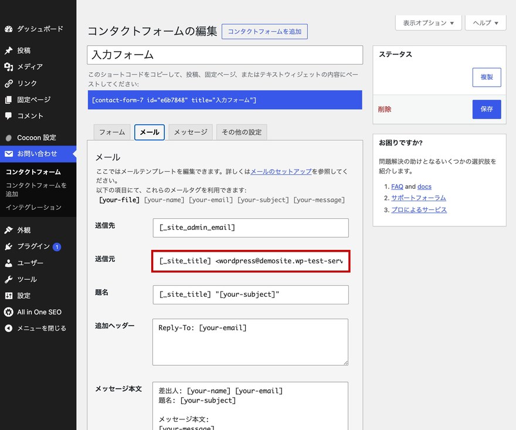This screenshot has width=516, height=430.
Task: Open the ユーザー menu item
Action: tap(38, 263)
